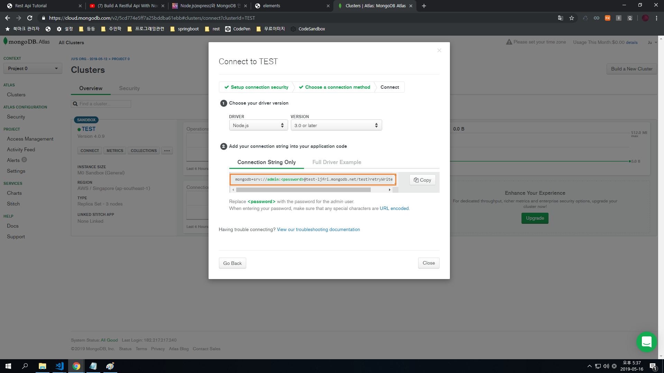Image resolution: width=664 pixels, height=373 pixels.
Task: Open Windows Start menu
Action: pyautogui.click(x=8, y=366)
